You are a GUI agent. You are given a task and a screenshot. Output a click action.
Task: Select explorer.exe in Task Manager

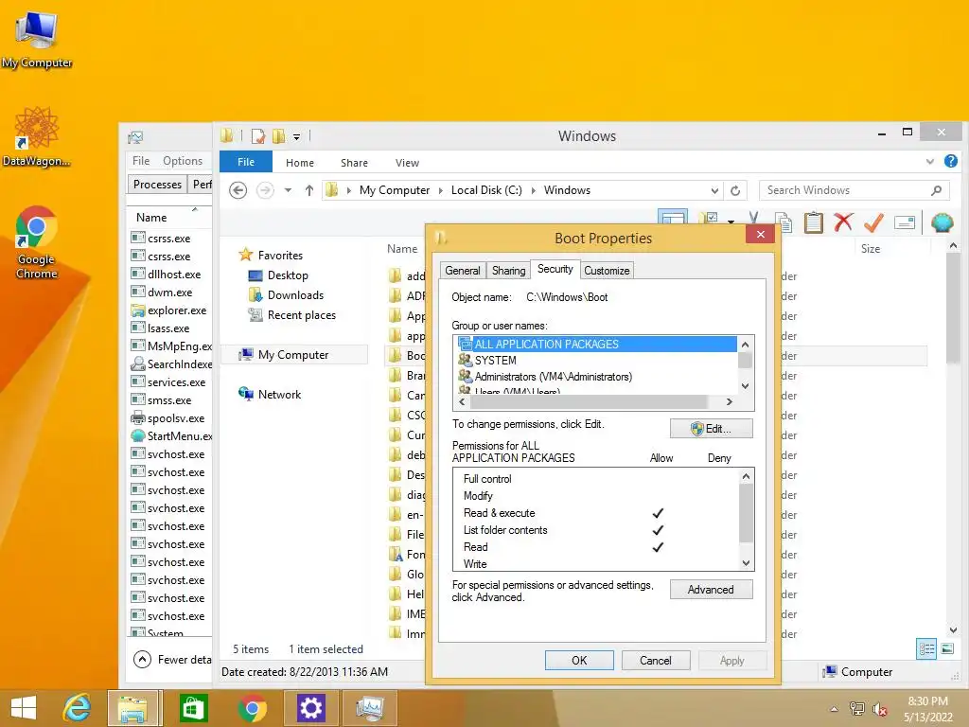[x=169, y=310]
